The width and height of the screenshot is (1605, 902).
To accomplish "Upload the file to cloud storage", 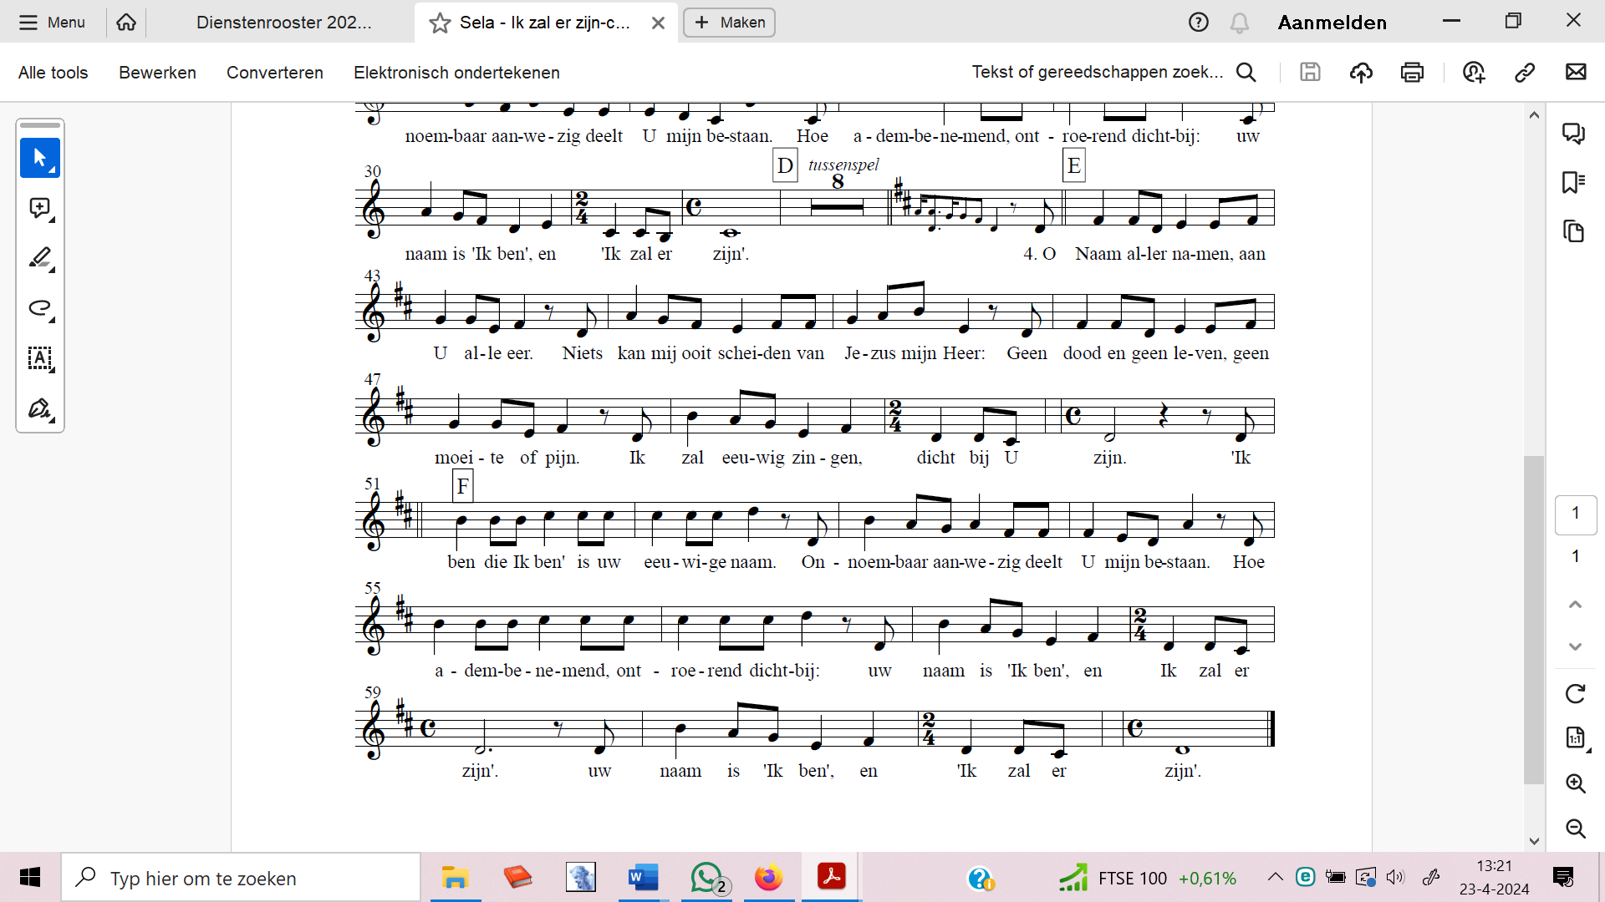I will click(1361, 73).
